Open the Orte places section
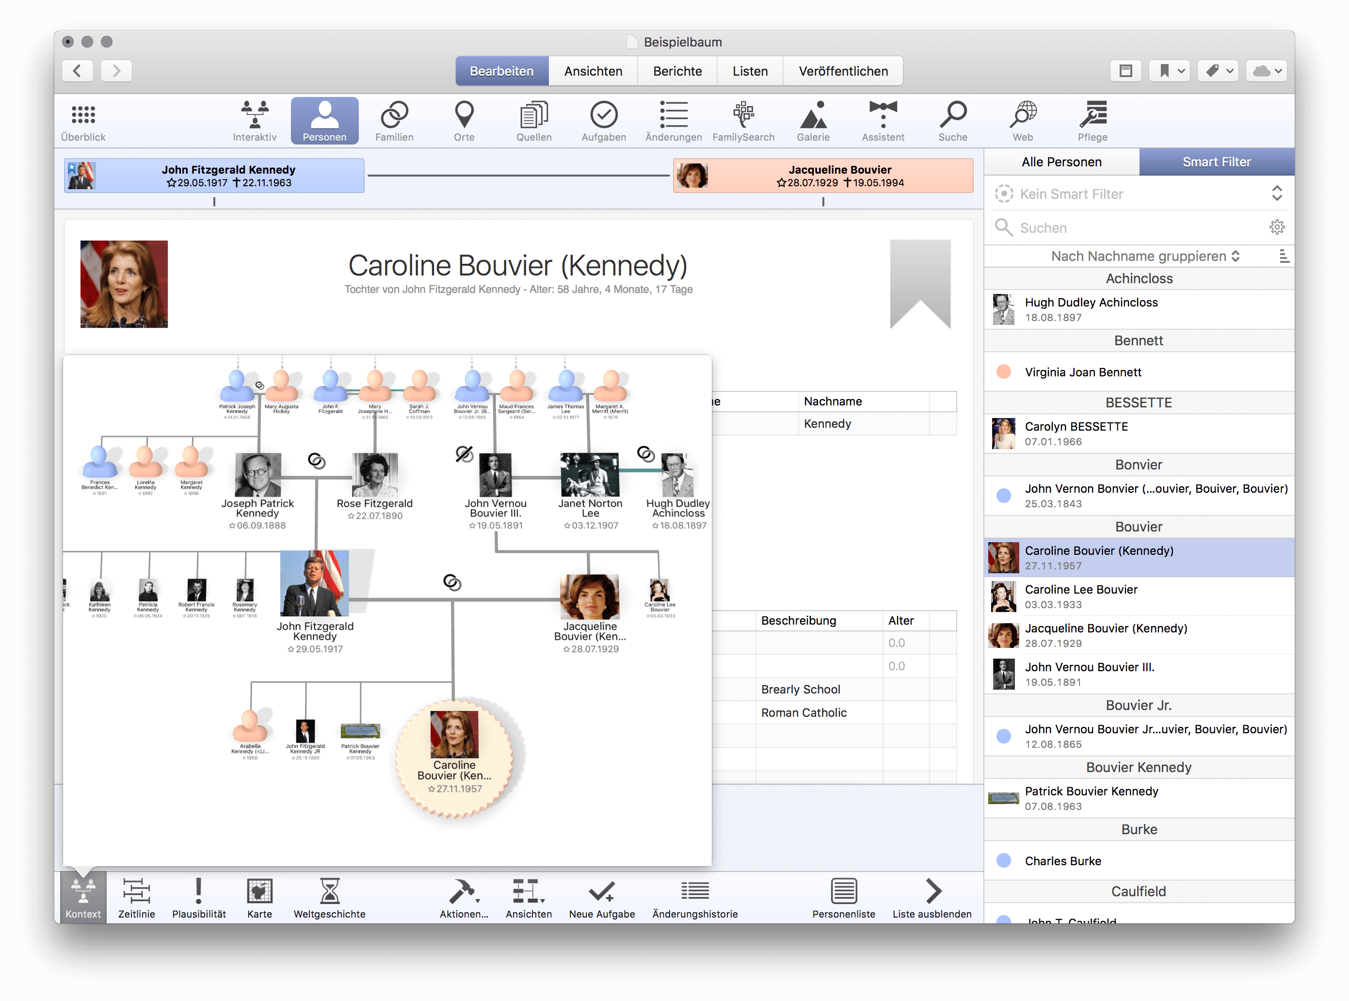1349x1001 pixels. (464, 121)
